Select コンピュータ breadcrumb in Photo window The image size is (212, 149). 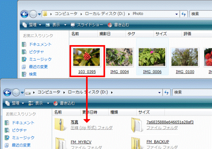[x=66, y=14]
